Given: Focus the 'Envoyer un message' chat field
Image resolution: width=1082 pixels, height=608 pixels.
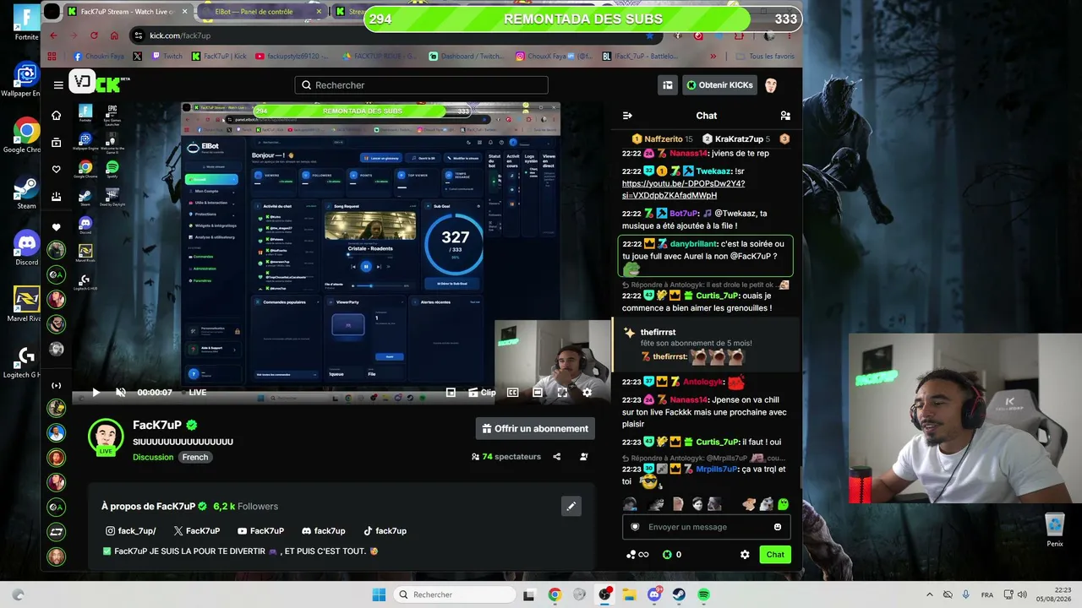Looking at the screenshot, I should coord(707,527).
